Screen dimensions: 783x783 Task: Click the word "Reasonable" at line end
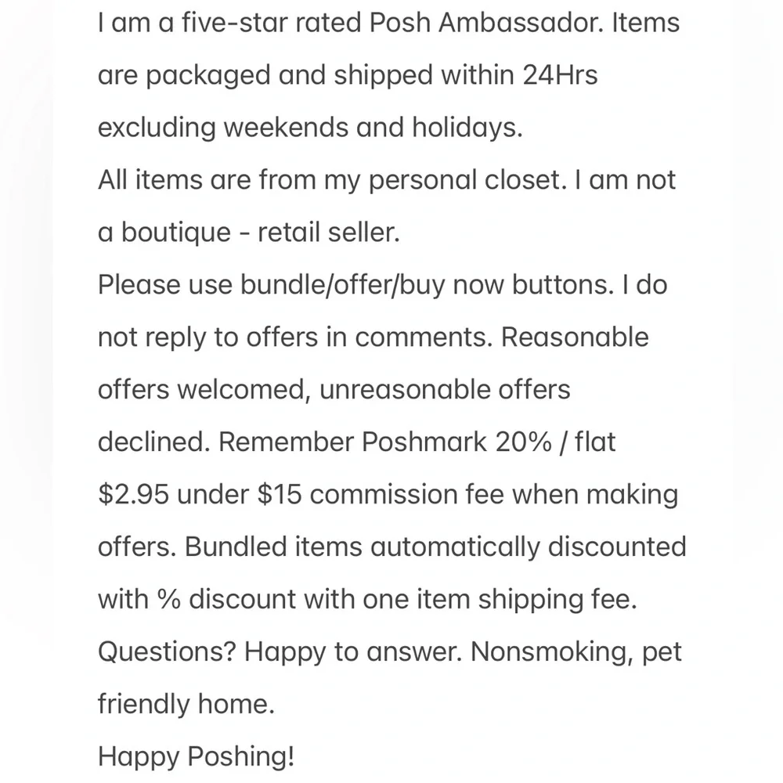575,337
